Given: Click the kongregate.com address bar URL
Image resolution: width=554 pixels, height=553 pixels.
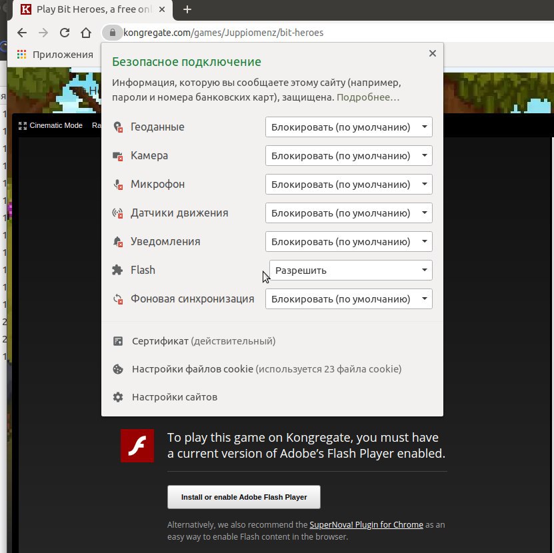Looking at the screenshot, I should (223, 33).
